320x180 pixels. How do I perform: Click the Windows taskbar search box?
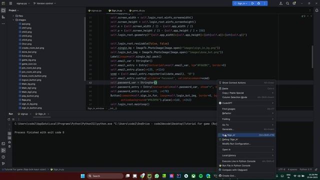click(105, 176)
